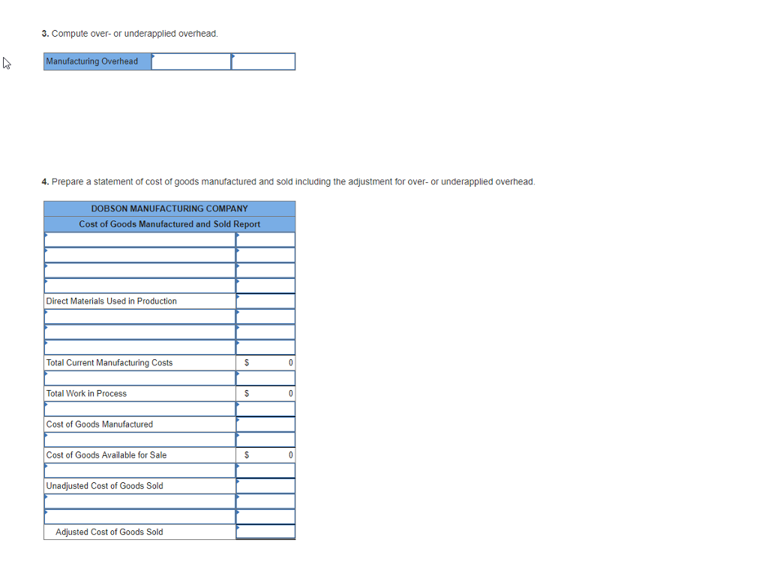Open label dropdown below Cost of Goods Available for Sale
768x567 pixels.
point(139,471)
